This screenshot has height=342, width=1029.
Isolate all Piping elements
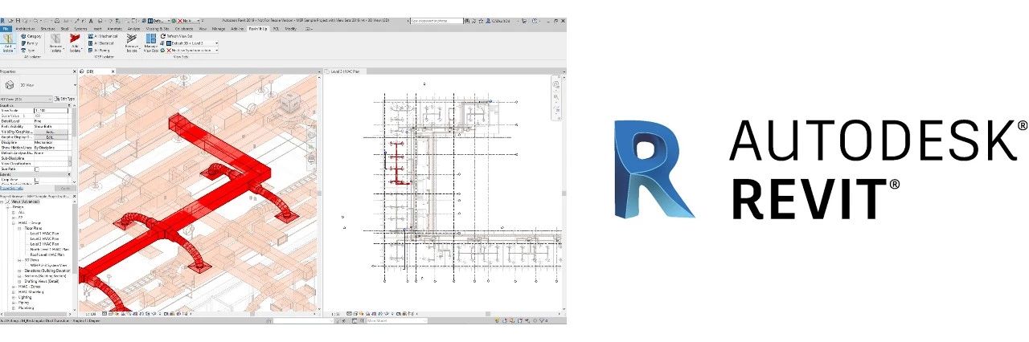tap(99, 51)
